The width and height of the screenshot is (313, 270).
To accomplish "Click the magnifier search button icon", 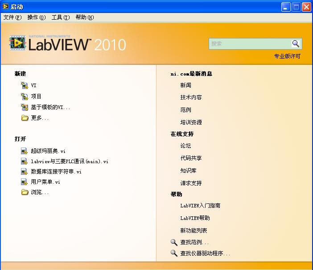I will (x=296, y=44).
